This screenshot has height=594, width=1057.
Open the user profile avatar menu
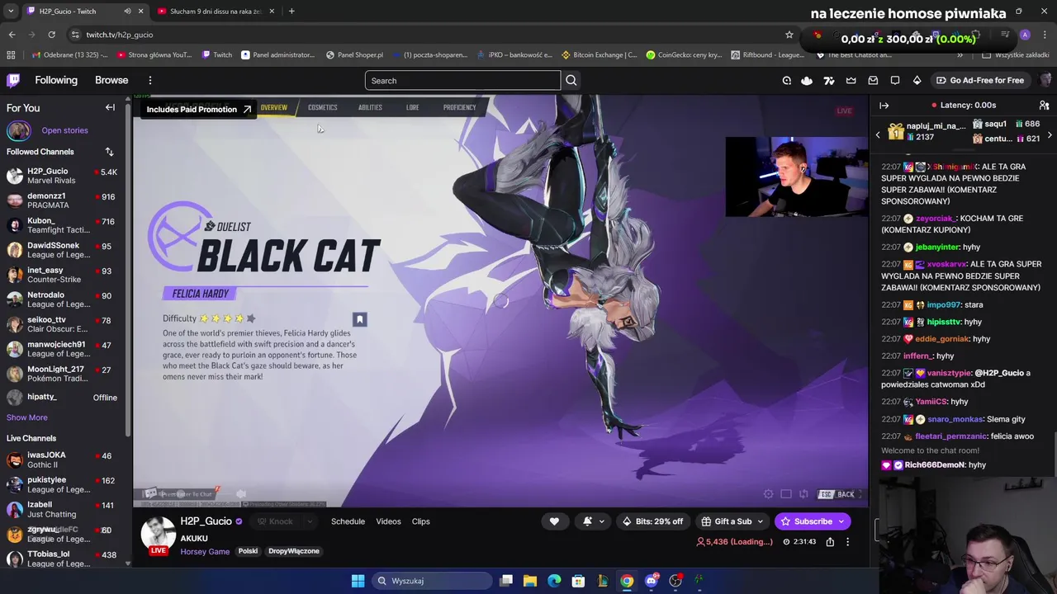(x=1045, y=80)
